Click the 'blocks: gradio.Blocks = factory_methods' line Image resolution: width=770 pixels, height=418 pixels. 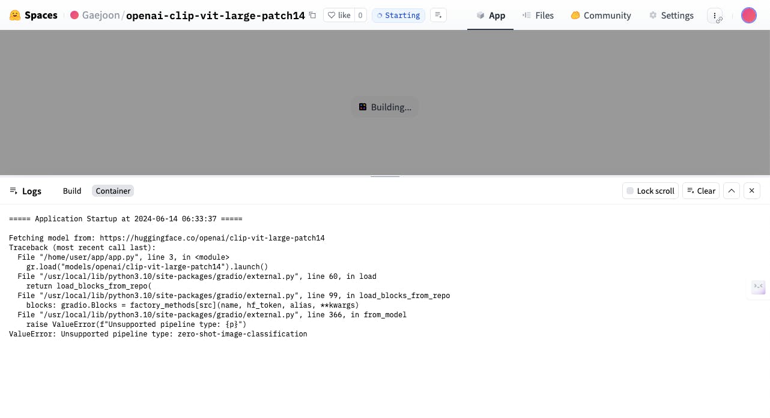click(x=193, y=305)
